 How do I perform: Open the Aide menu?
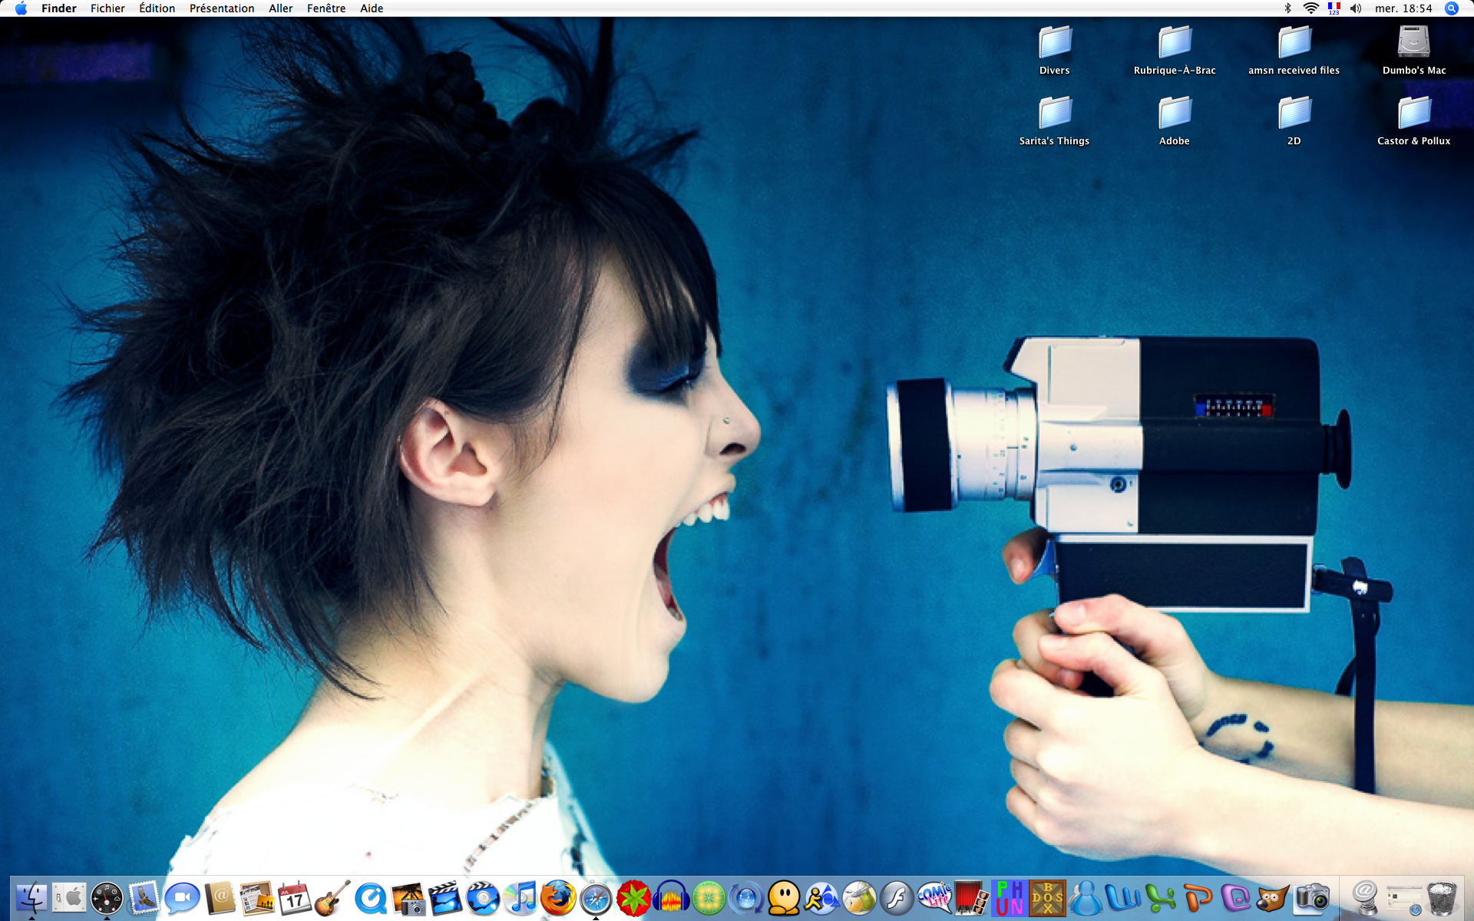[x=372, y=8]
